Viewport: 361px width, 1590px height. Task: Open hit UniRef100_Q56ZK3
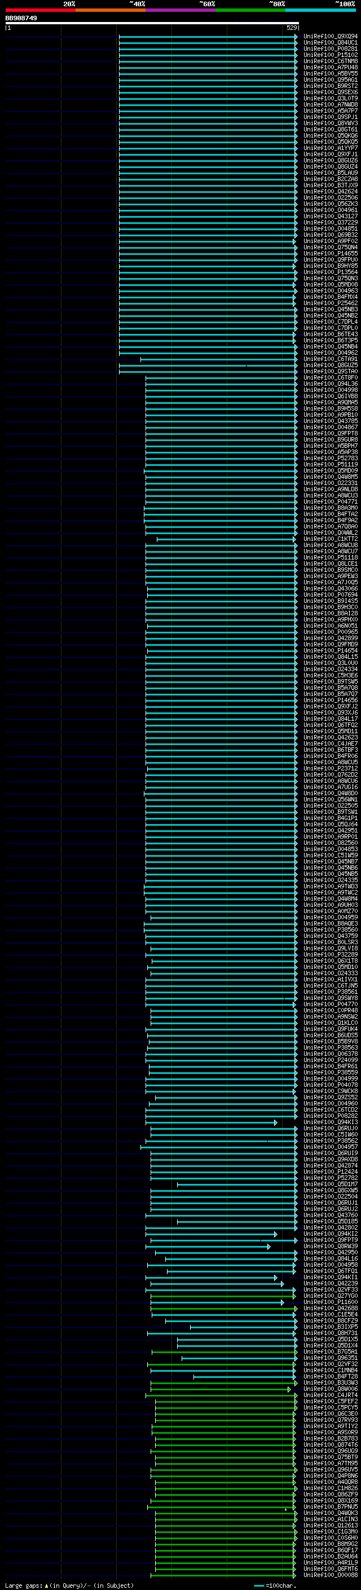pyautogui.click(x=331, y=204)
